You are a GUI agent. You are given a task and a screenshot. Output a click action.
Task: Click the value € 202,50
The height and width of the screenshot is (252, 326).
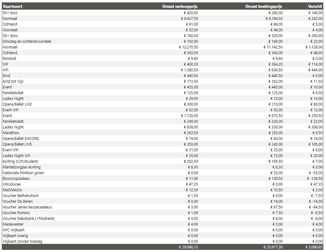191,161
